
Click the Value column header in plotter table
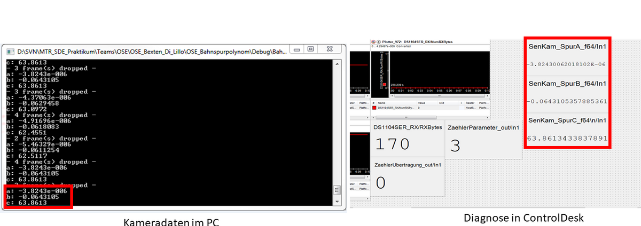(x=422, y=103)
